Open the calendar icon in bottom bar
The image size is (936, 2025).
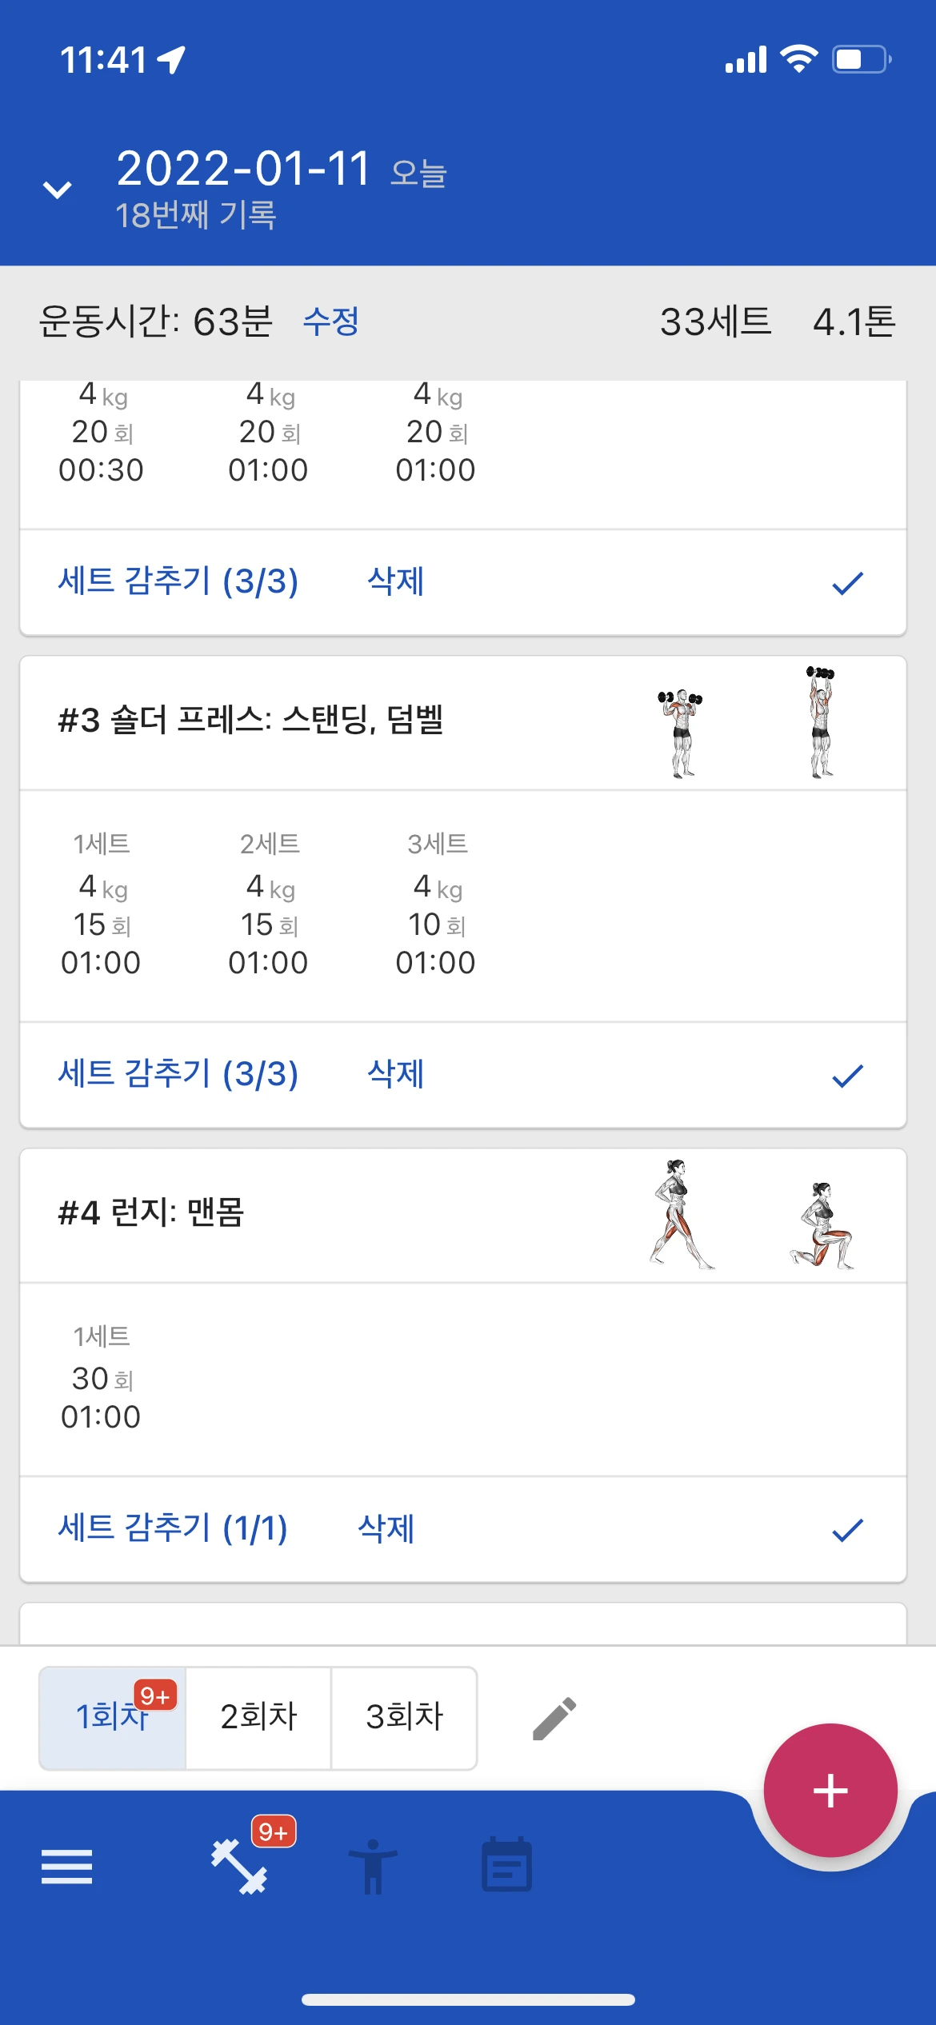506,1866
